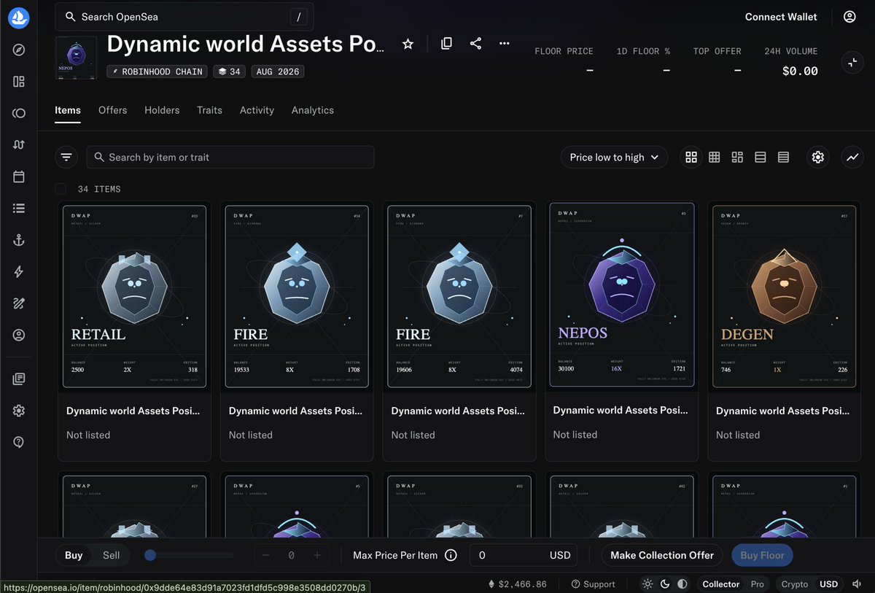Select the mosaic grid view
Viewport: 875px width, 593px height.
(737, 157)
